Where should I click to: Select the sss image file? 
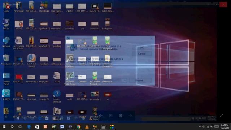(82, 25)
